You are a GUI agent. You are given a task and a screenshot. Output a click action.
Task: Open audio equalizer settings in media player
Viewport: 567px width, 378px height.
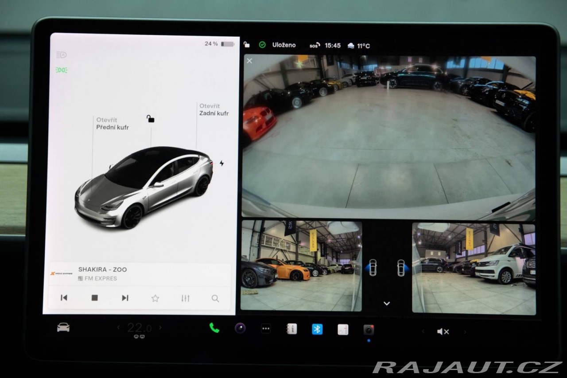point(185,298)
